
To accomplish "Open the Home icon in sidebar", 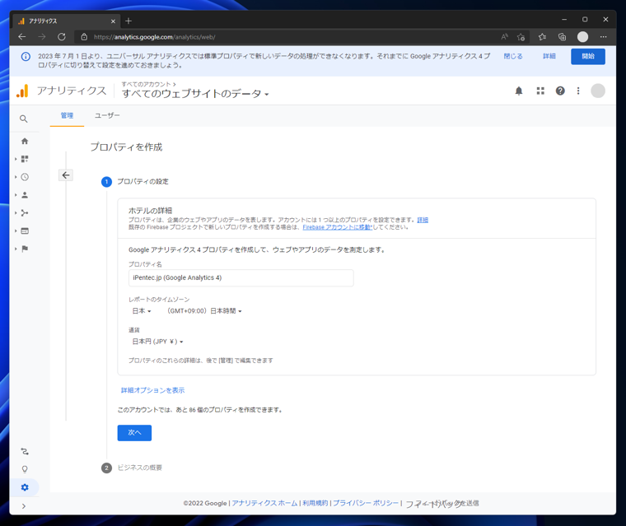I will click(x=25, y=142).
